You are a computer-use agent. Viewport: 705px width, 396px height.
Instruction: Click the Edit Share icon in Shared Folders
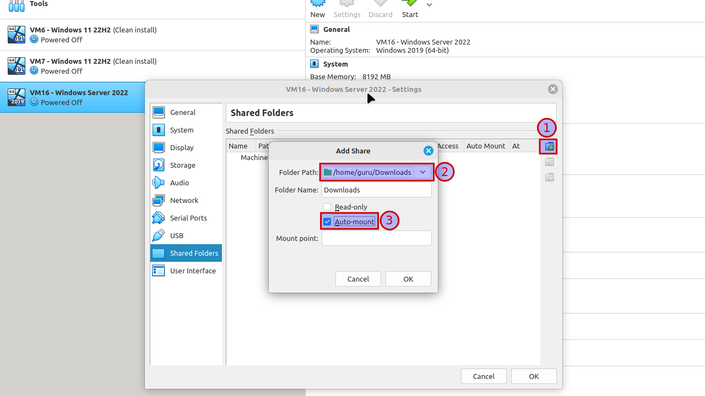[549, 162]
